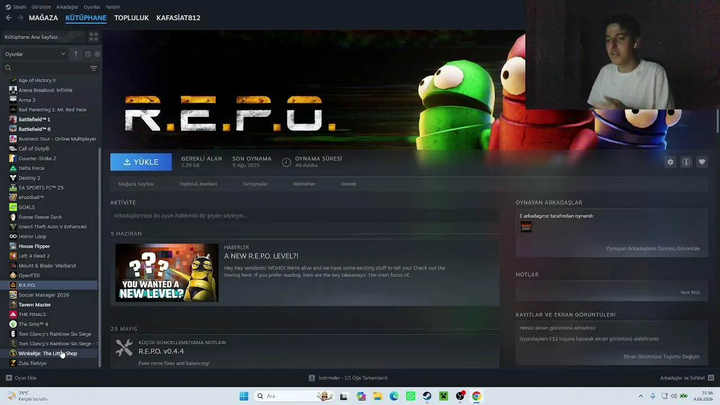Click the Steam icon in the taskbar
This screenshot has width=720, height=405.
[x=427, y=396]
